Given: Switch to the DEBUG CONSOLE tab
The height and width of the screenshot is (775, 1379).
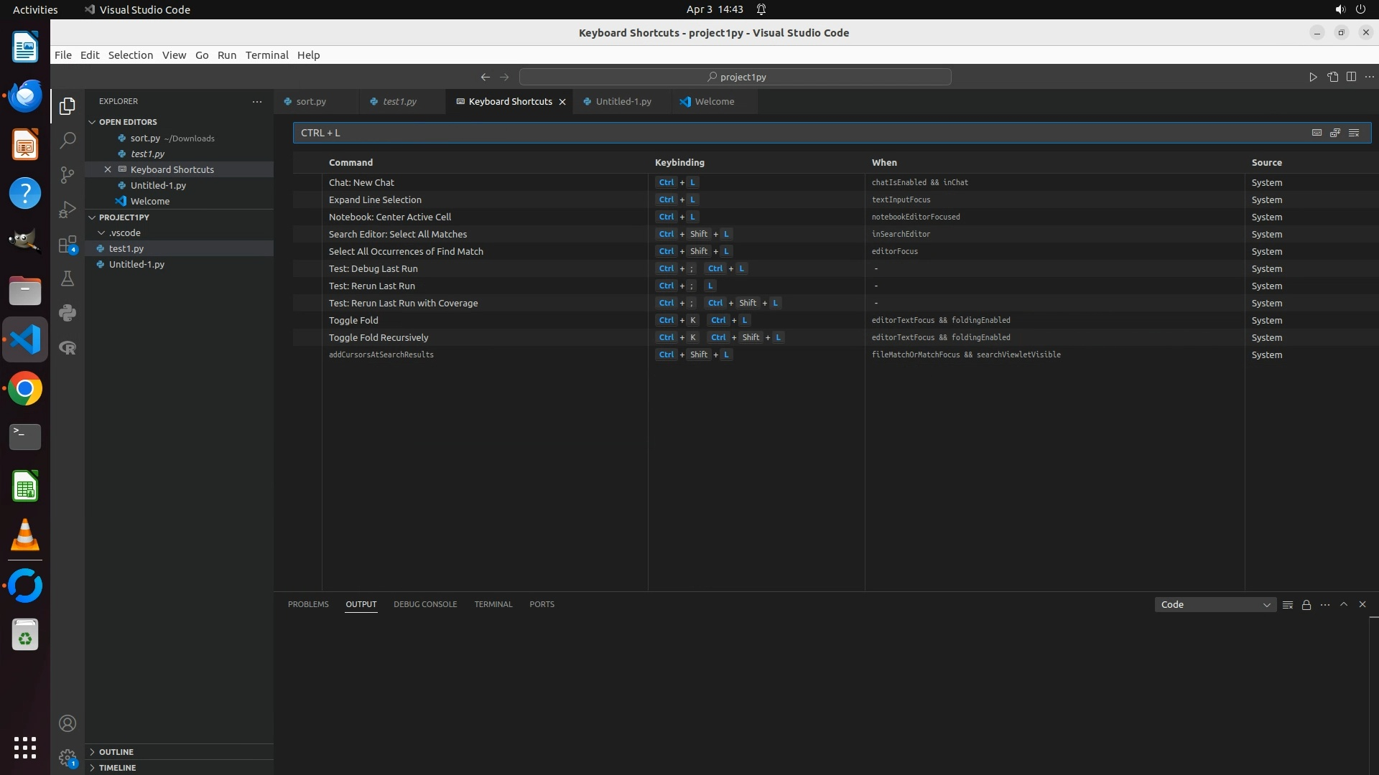Looking at the screenshot, I should pos(425,604).
